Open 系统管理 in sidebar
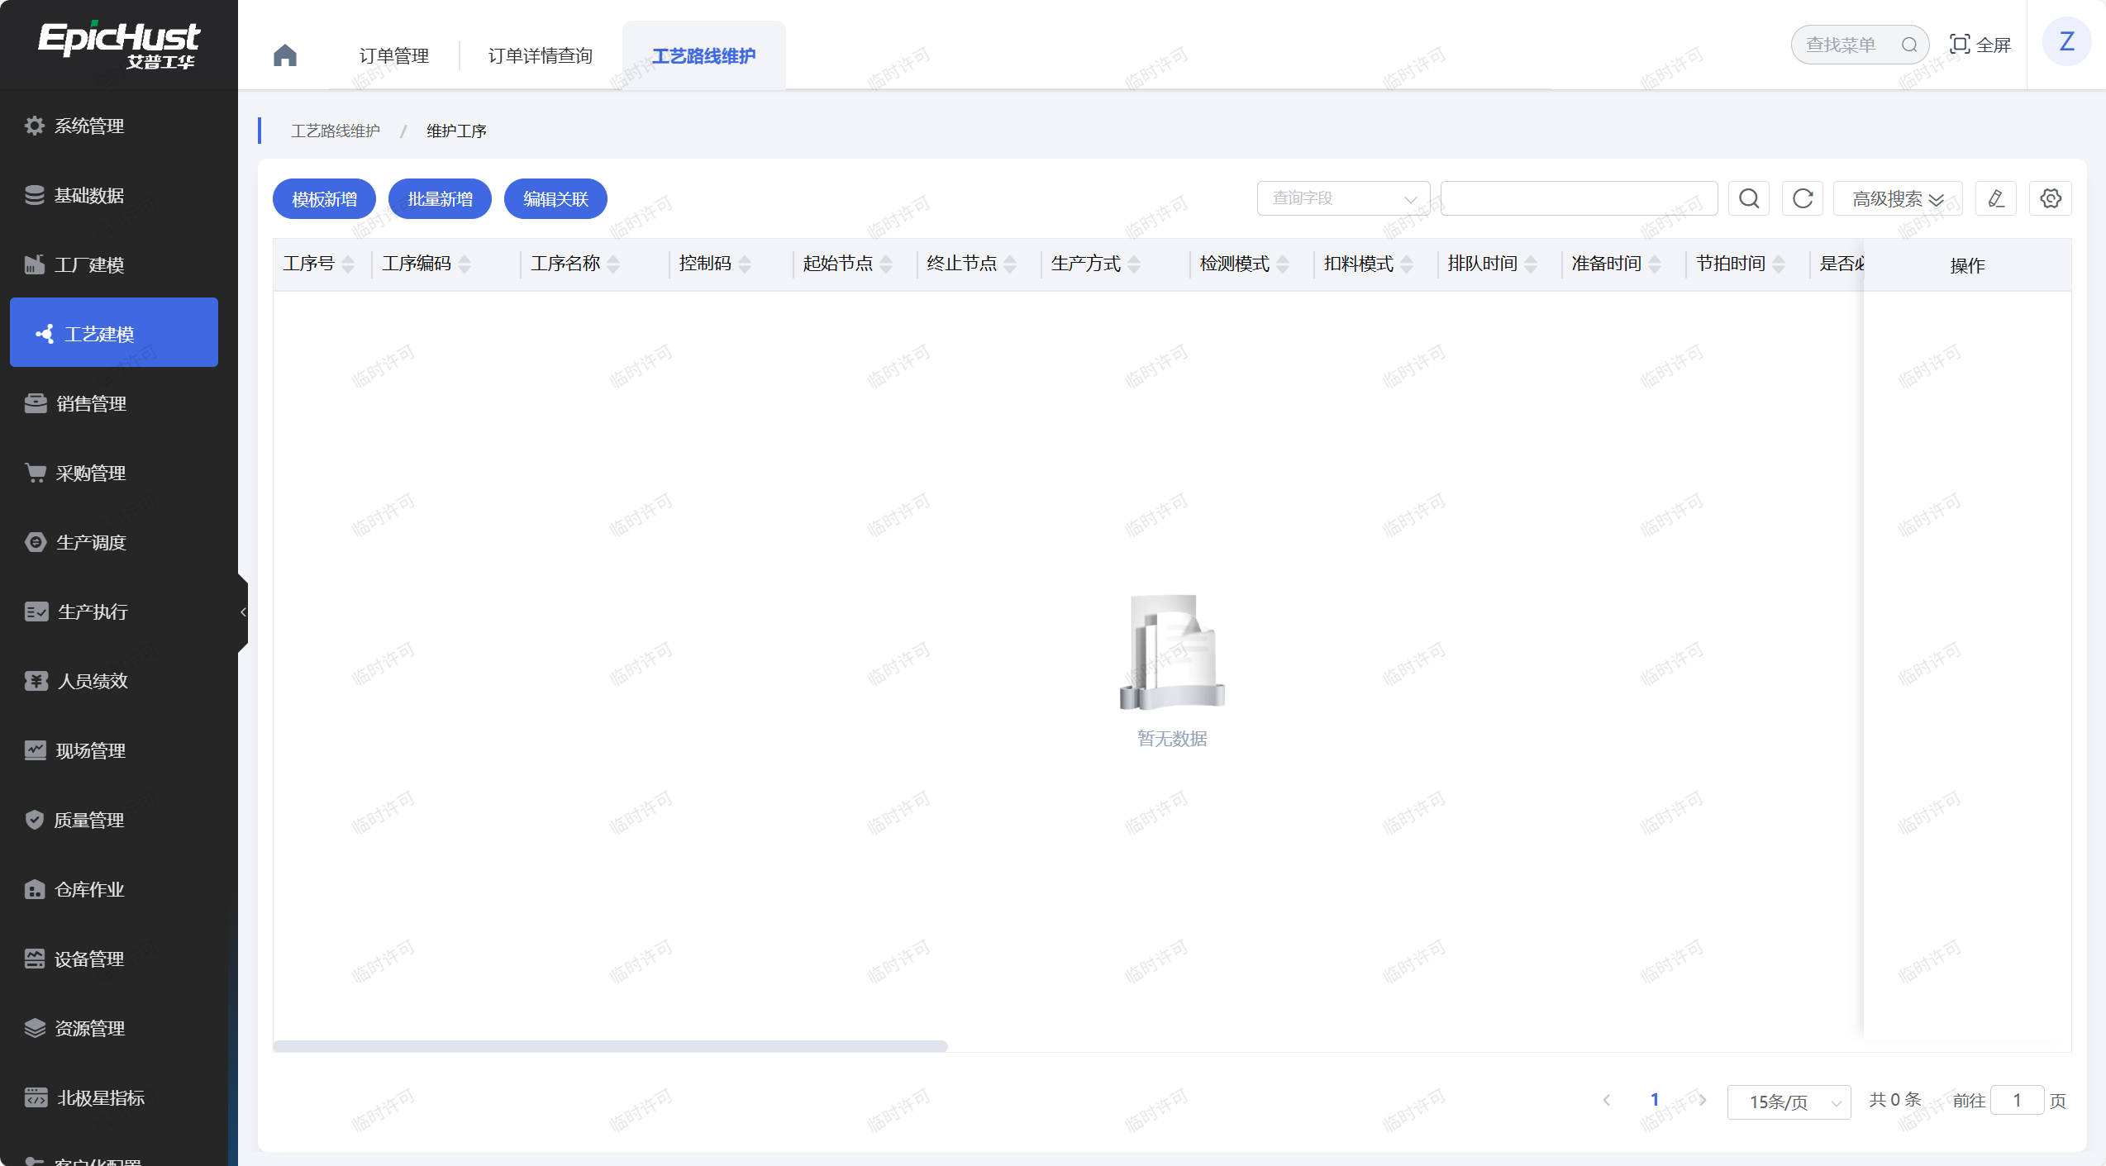 [x=89, y=126]
